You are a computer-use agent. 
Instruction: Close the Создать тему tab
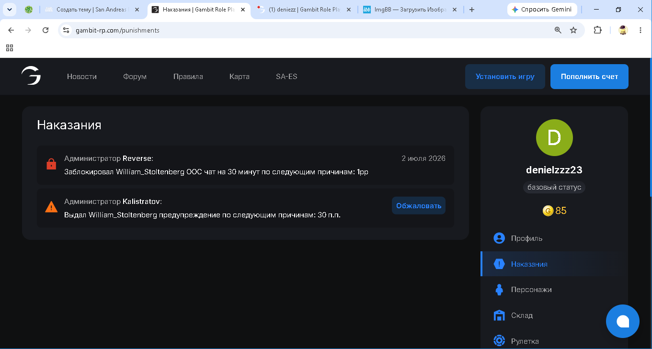pos(137,10)
